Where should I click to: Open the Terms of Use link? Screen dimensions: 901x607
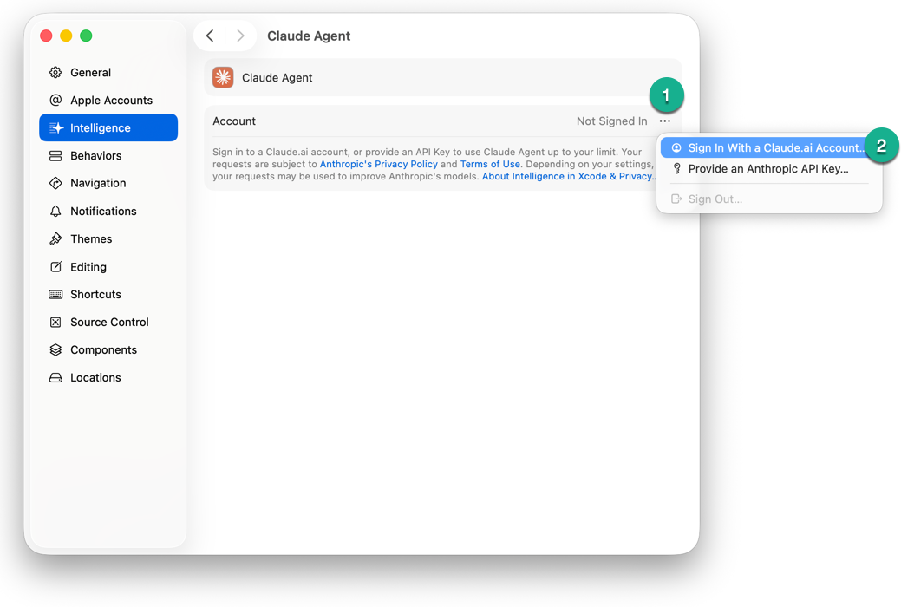point(490,164)
